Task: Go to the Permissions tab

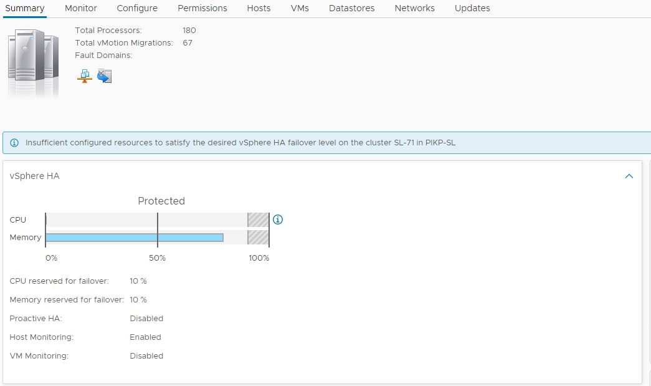Action: pos(202,8)
